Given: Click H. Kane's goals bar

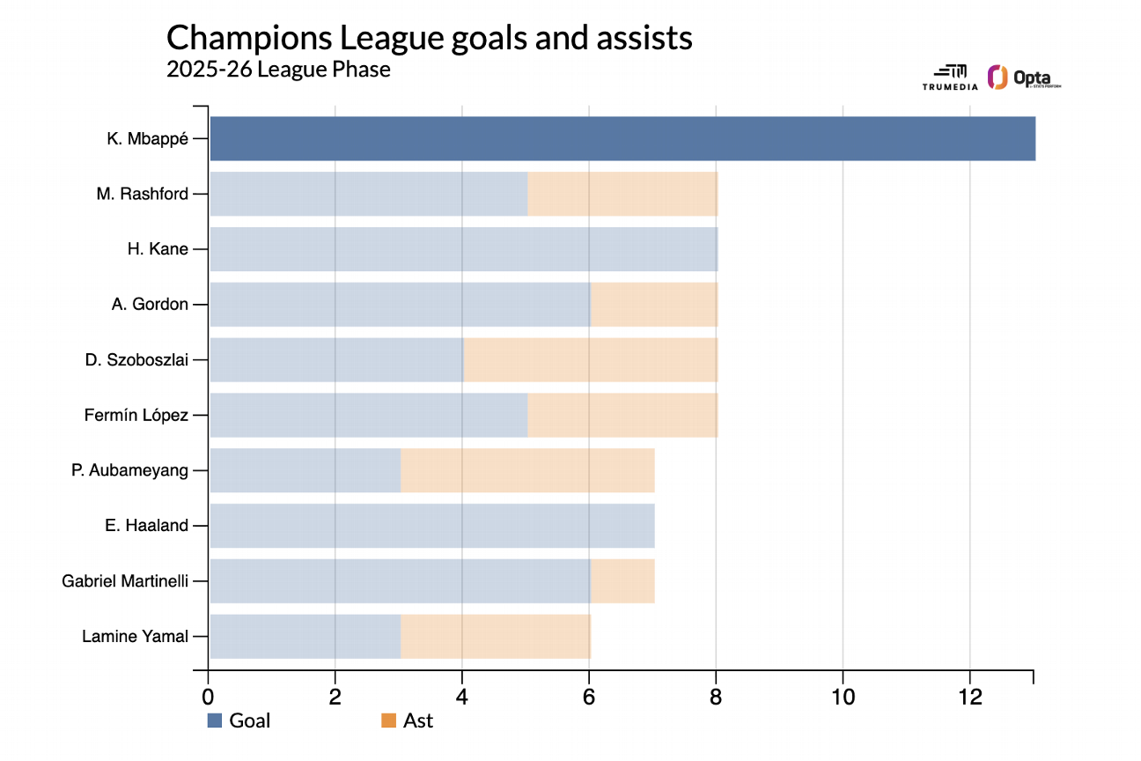Looking at the screenshot, I should pyautogui.click(x=463, y=249).
